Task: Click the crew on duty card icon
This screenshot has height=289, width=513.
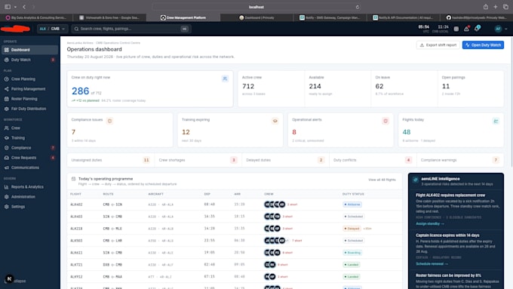Action: (x=225, y=78)
